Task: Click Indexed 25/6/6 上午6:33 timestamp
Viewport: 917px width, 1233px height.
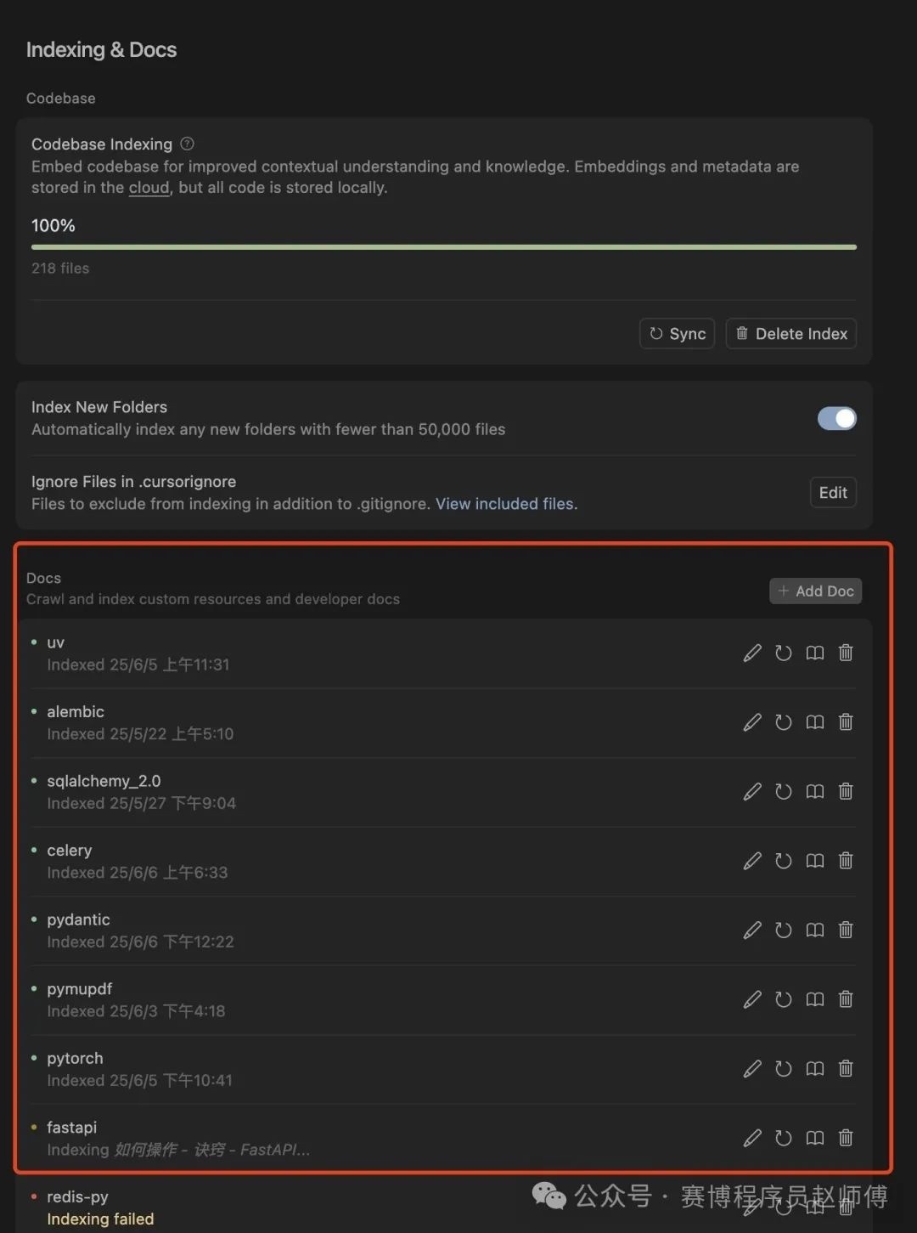Action: [x=138, y=873]
